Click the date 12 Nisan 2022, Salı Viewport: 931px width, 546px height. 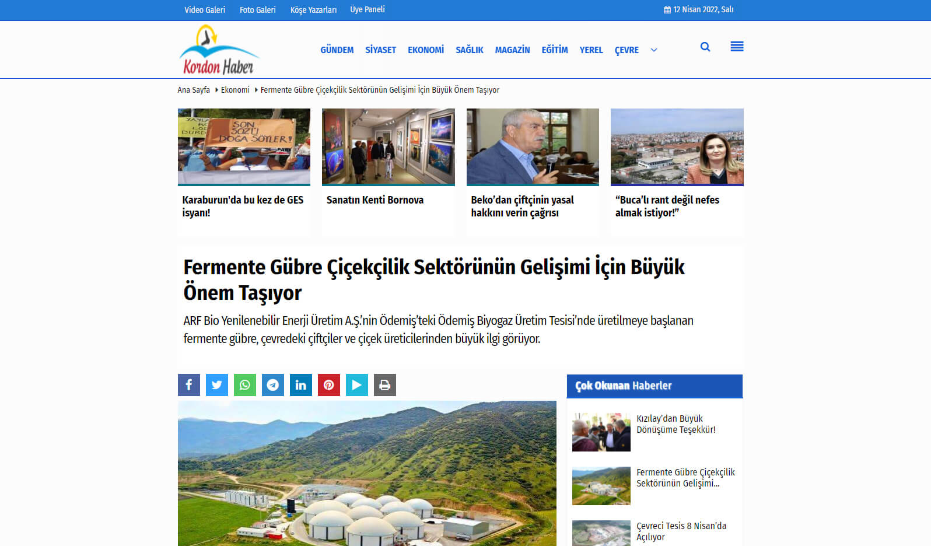pyautogui.click(x=703, y=10)
